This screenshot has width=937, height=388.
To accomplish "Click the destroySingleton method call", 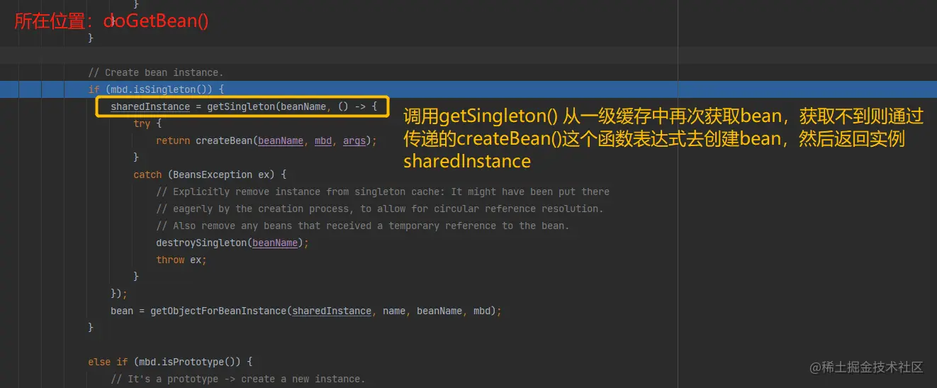I will [x=201, y=243].
